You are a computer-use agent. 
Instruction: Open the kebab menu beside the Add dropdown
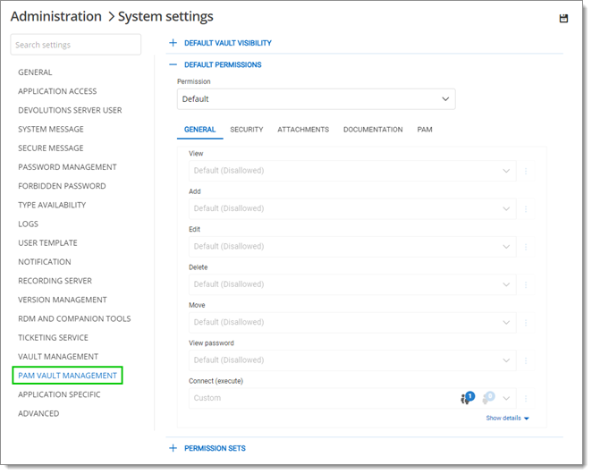(526, 209)
